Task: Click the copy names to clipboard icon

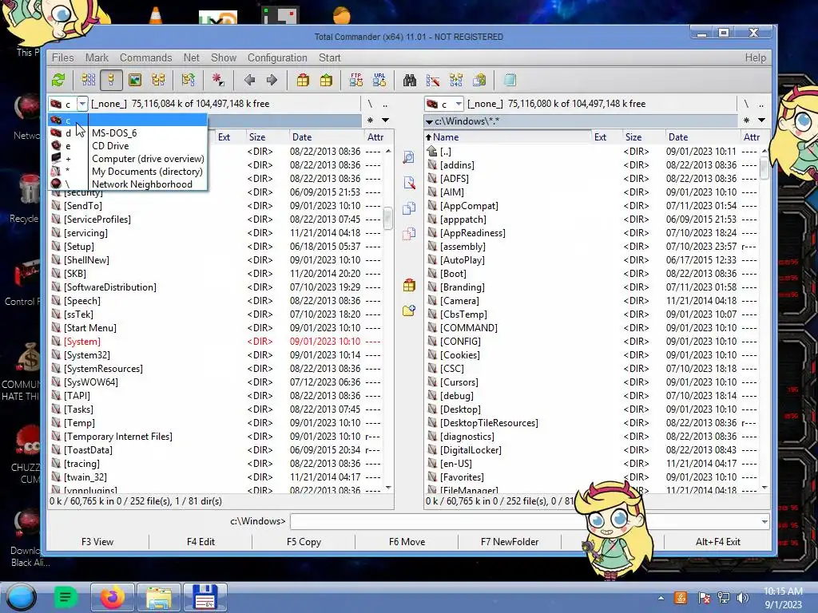Action: click(x=479, y=81)
